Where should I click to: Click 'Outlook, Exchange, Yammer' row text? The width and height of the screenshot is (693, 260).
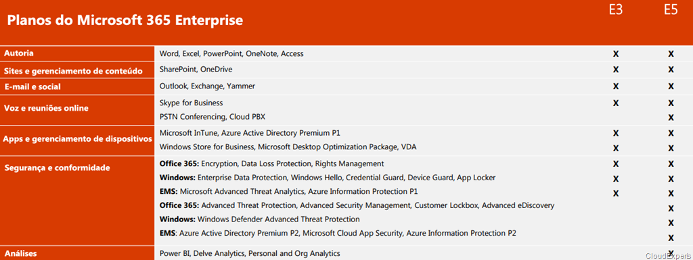coord(207,86)
